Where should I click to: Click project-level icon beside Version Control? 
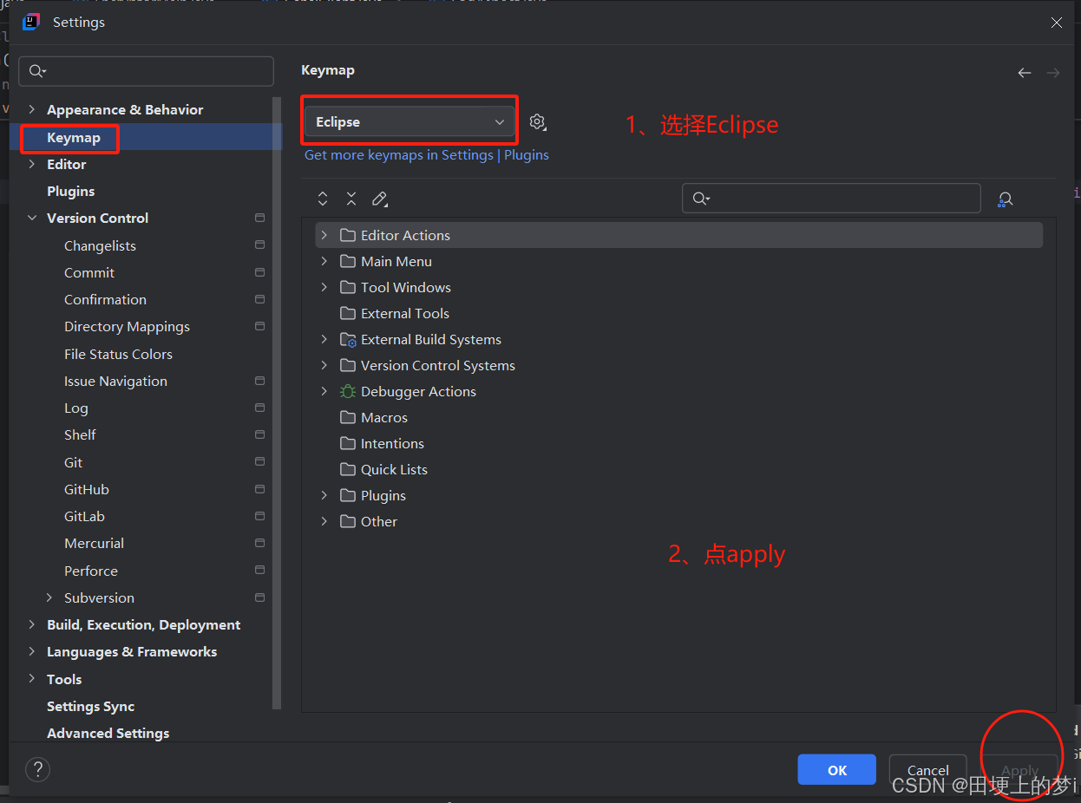pyautogui.click(x=259, y=218)
